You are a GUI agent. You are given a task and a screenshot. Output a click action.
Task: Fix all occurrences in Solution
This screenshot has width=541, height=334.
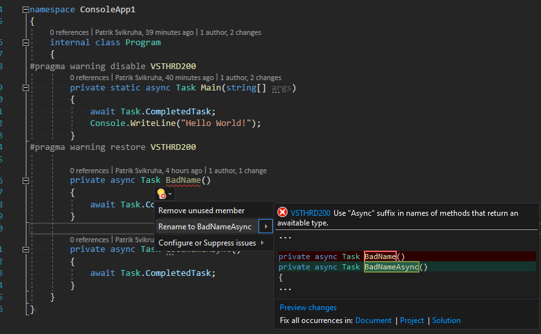coord(446,320)
